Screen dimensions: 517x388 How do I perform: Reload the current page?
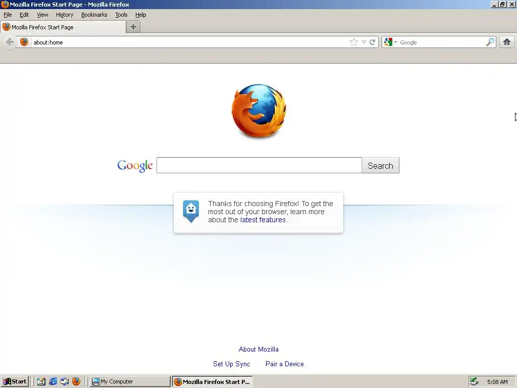click(373, 42)
